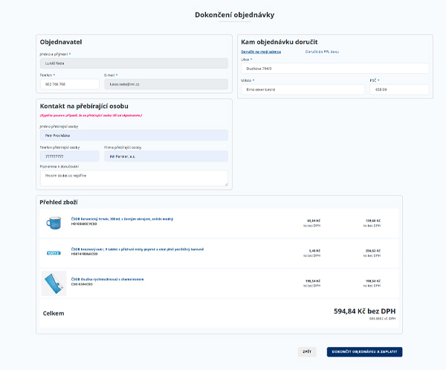The width and height of the screenshot is (446, 370).
Task: Click the 'Telefon přebírající osoby' field
Action: click(69, 156)
